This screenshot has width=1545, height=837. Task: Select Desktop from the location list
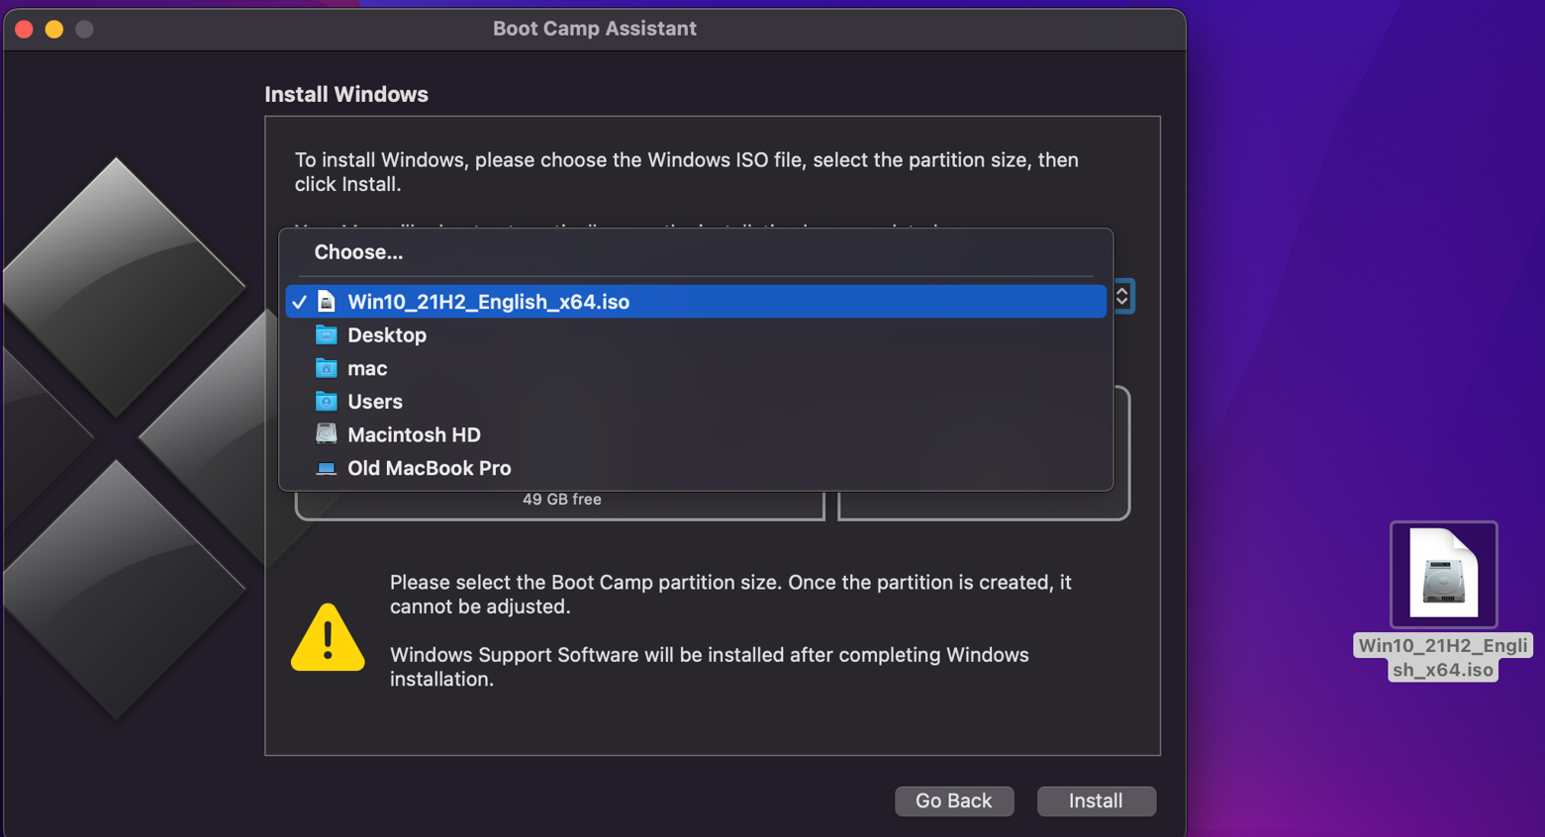point(696,335)
